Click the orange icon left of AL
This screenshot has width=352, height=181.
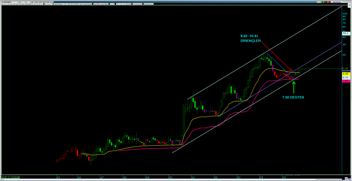[318, 2]
